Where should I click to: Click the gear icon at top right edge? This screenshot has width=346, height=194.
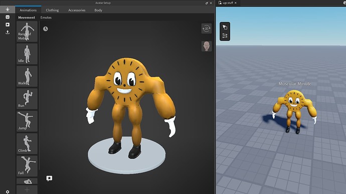coord(344,3)
